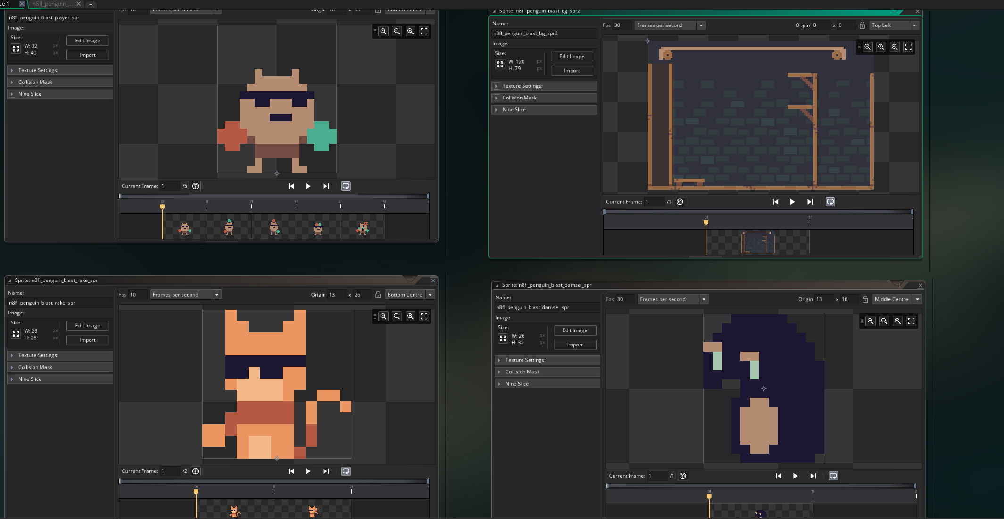
Task: Add a new workspace with plus tab
Action: coord(91,4)
